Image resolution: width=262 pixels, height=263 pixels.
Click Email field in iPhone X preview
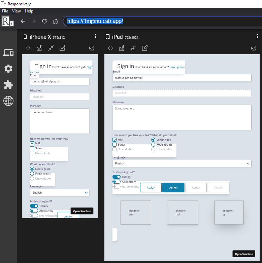click(60, 81)
